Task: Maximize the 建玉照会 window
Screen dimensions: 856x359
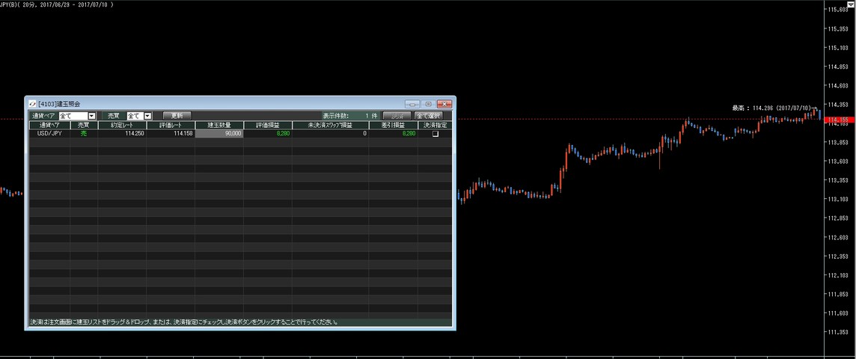Action: point(429,104)
